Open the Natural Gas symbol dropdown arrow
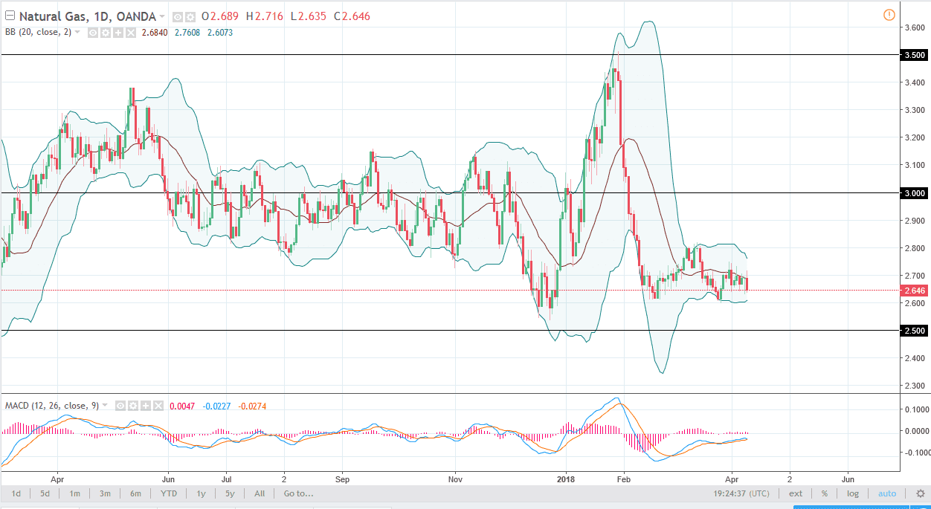This screenshot has width=931, height=509. (161, 16)
